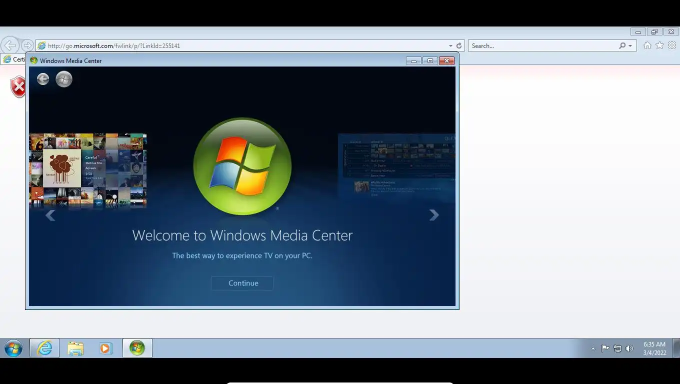Click the 6:35 AM taskbar clock
This screenshot has width=680, height=384.
coord(654,348)
